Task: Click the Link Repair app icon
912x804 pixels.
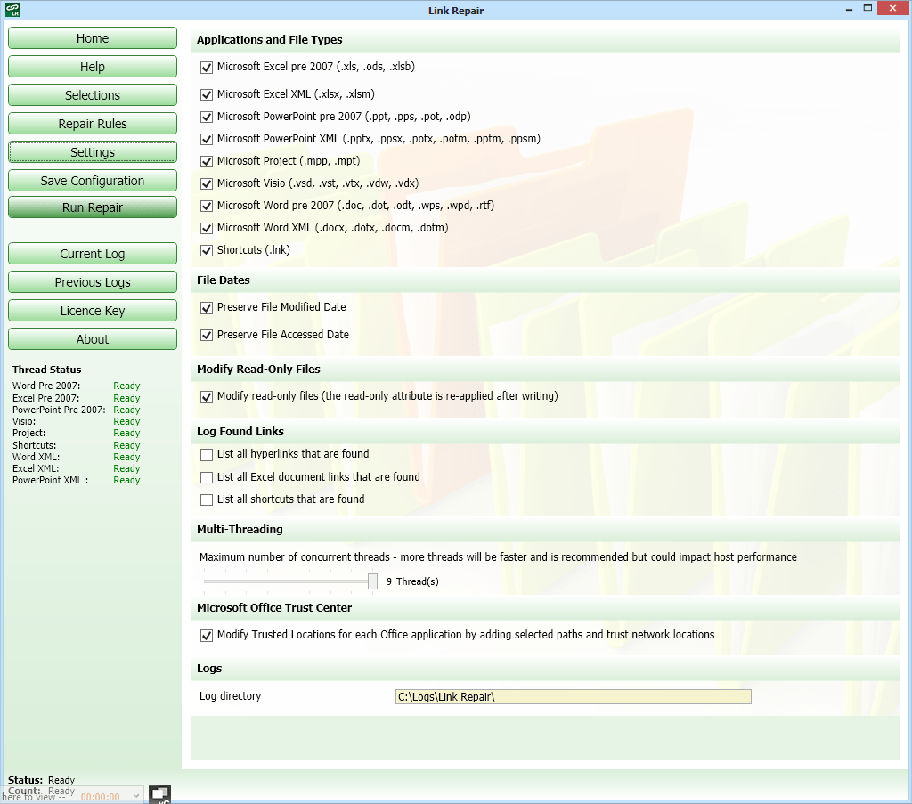Action: pyautogui.click(x=13, y=10)
